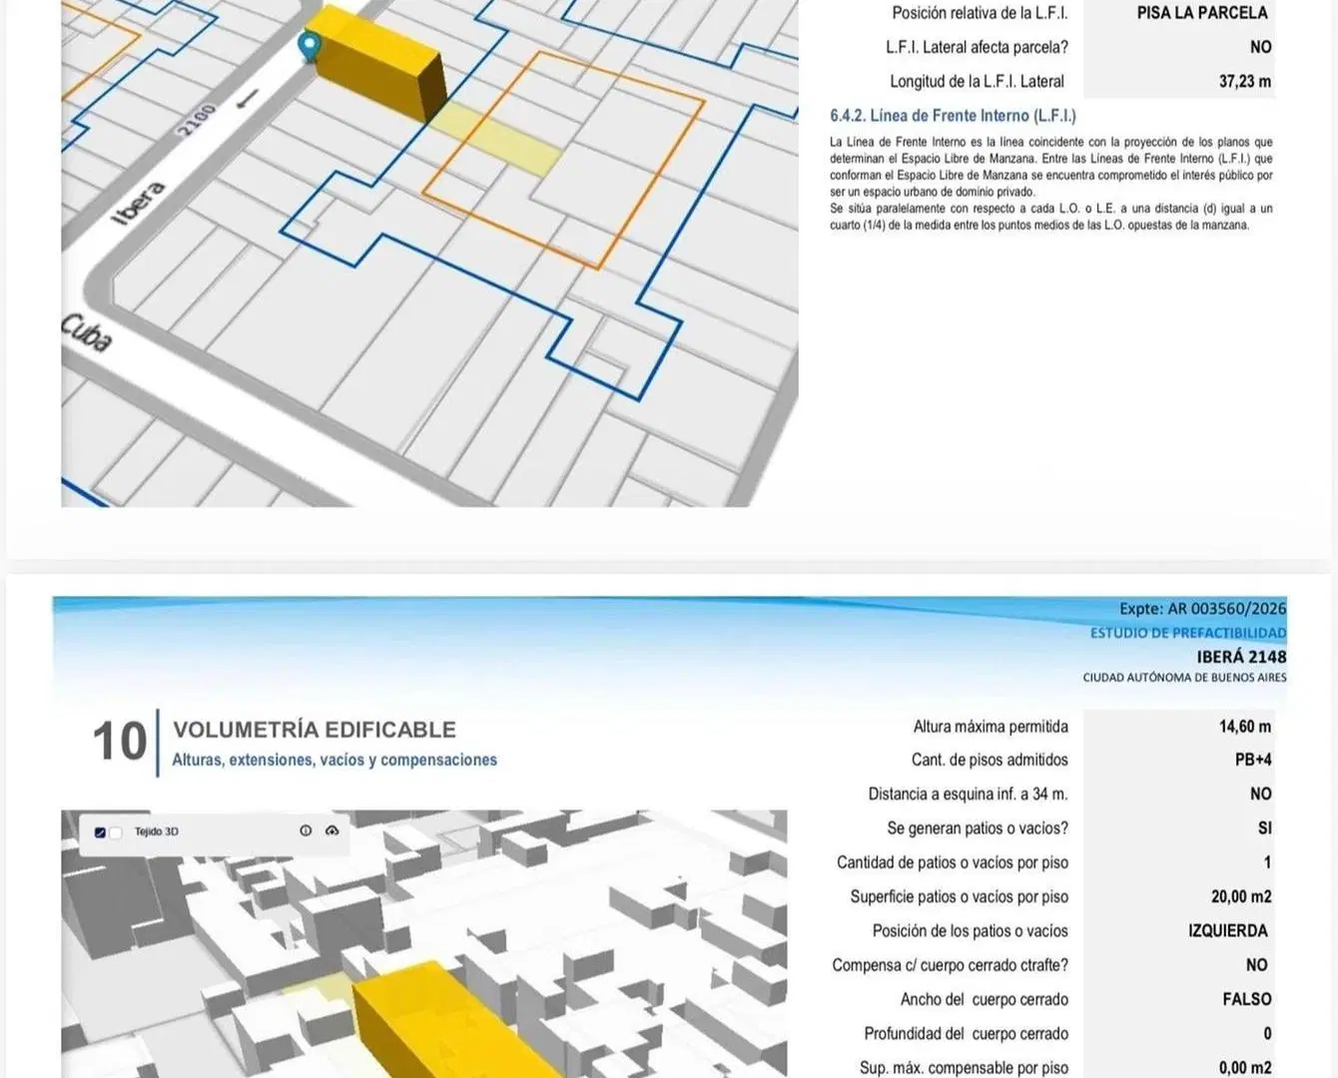Click 'Profundidad del cuerpo cerrado' label
Image resolution: width=1338 pixels, height=1078 pixels.
coord(967,1033)
